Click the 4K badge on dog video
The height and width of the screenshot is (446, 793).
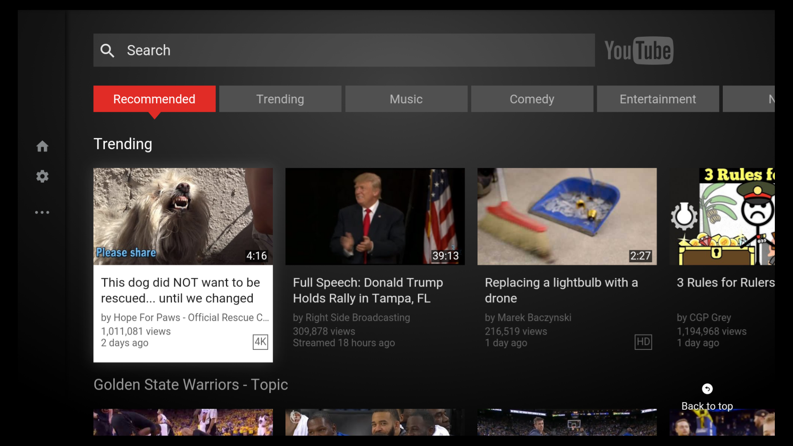(260, 342)
